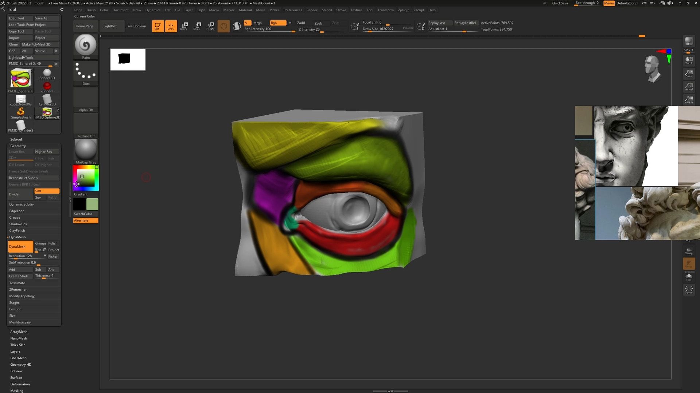The height and width of the screenshot is (393, 700).
Task: Run ZRemesher from the Geometry panel
Action: click(17, 289)
